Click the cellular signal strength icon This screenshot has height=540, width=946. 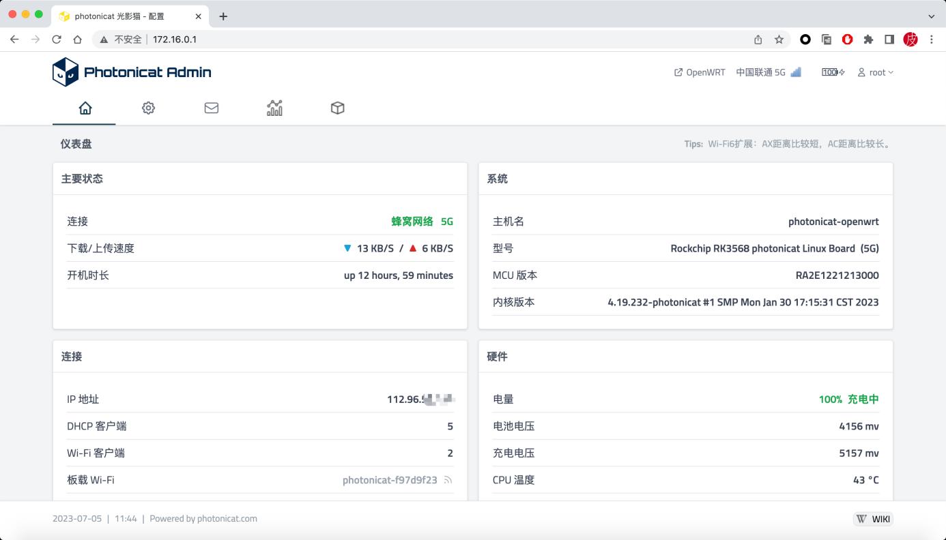click(x=796, y=71)
